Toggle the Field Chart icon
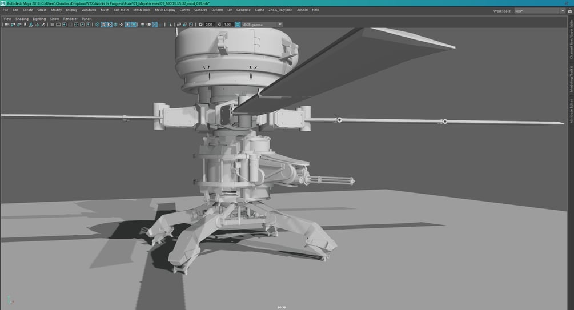 click(x=76, y=25)
